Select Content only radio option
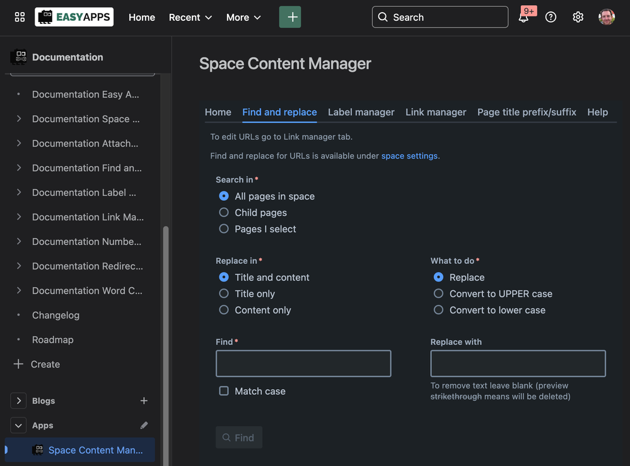This screenshot has height=466, width=630. point(224,310)
